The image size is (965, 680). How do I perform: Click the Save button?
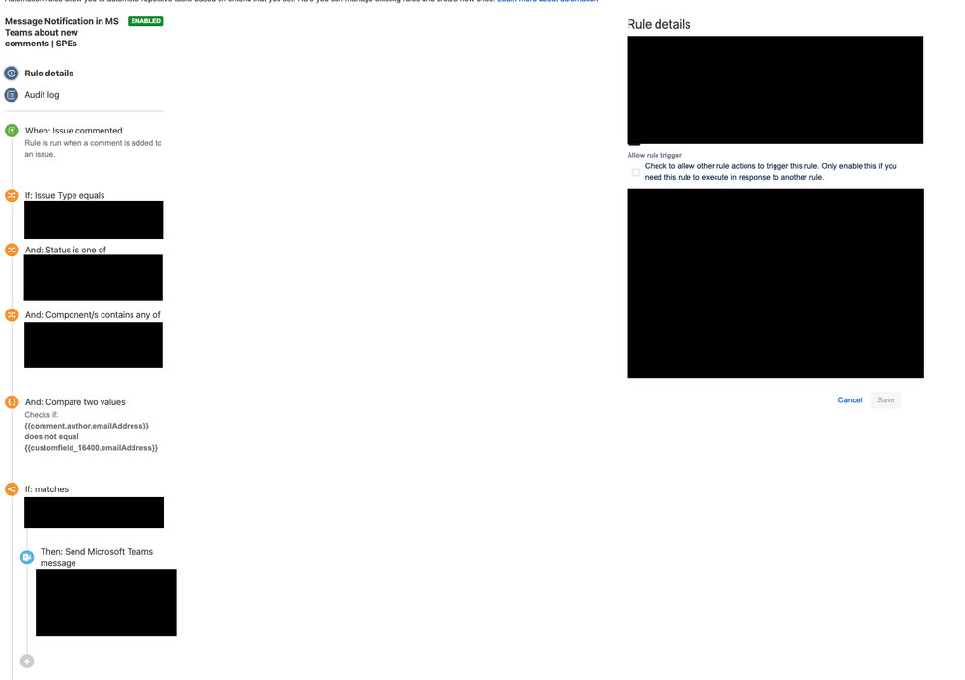click(885, 399)
